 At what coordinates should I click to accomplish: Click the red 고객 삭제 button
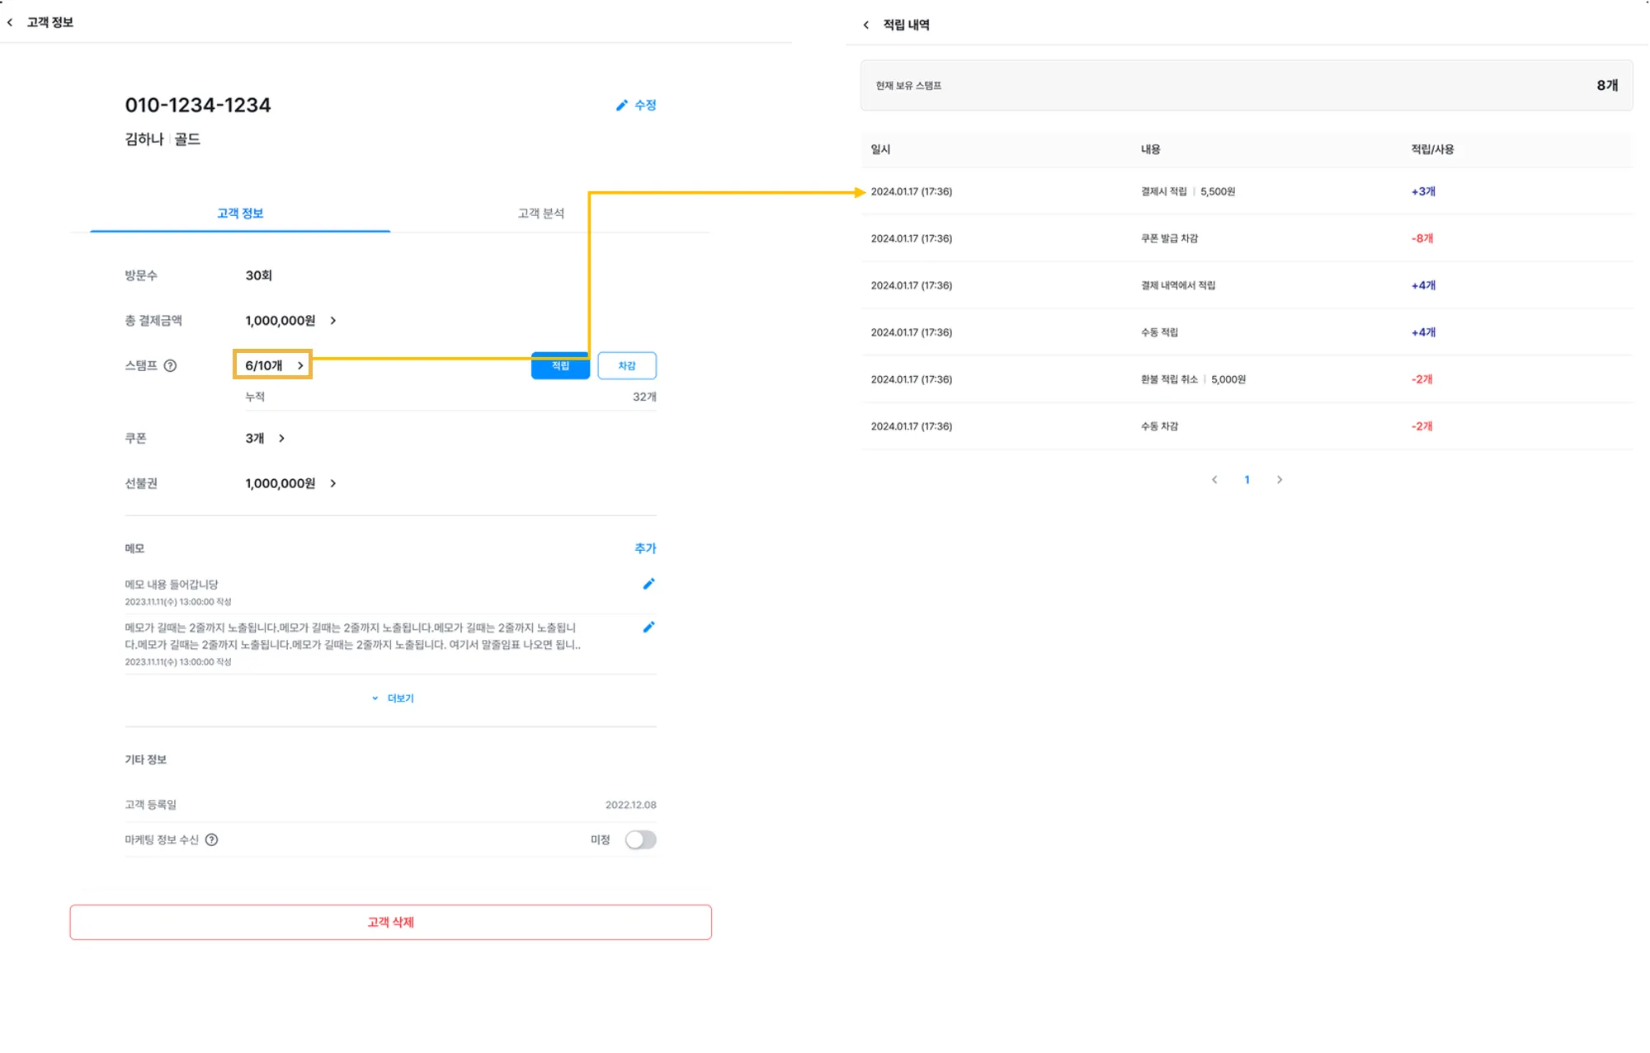point(390,922)
